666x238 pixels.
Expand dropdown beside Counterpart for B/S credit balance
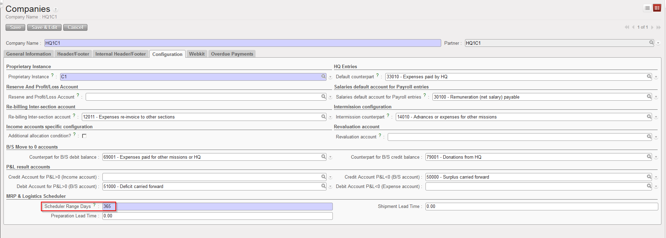[x=656, y=158]
